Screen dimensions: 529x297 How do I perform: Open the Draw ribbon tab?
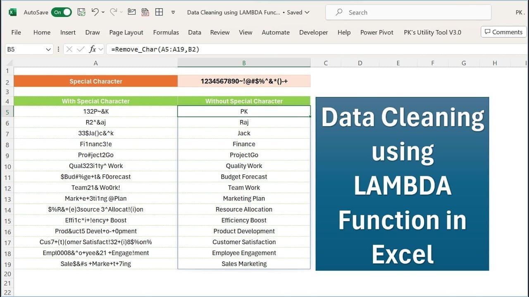tap(93, 32)
